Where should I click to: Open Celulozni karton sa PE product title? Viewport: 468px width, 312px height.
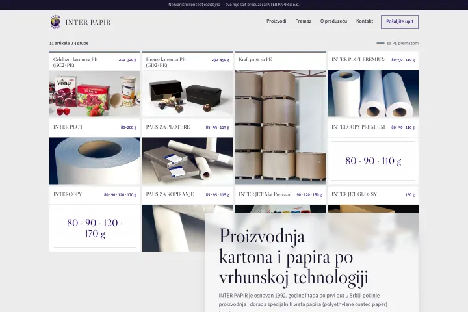point(75,62)
